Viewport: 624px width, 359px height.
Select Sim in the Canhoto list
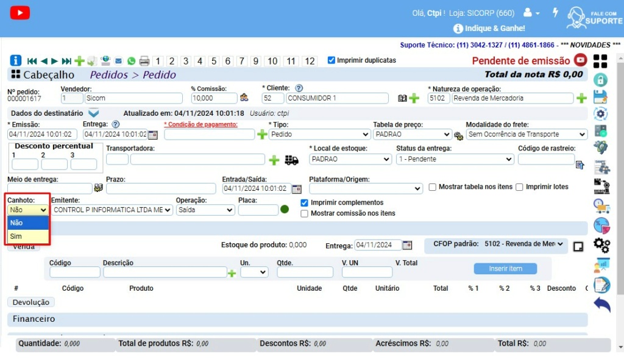coord(28,236)
